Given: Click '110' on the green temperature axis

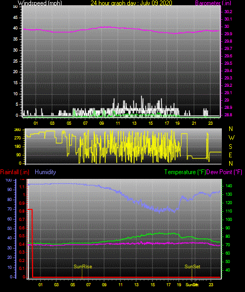Looking at the screenshot, I should tap(229, 211).
